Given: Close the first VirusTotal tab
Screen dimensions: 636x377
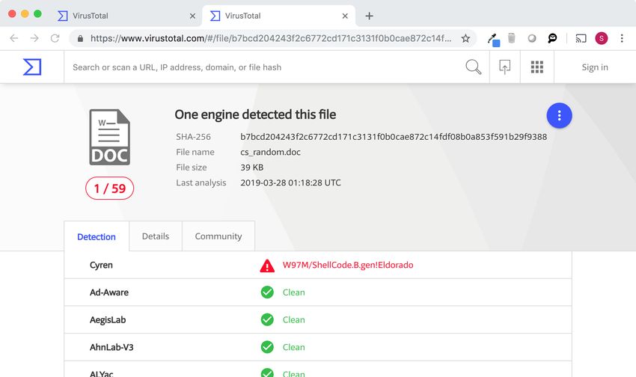Looking at the screenshot, I should pyautogui.click(x=192, y=16).
